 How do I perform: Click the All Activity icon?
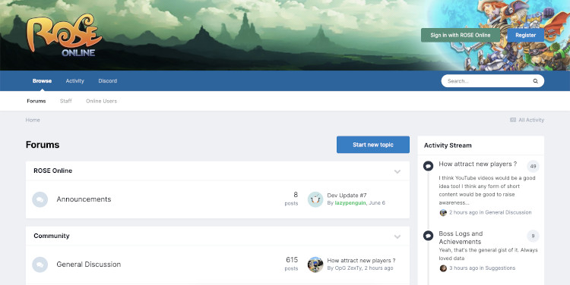(513, 120)
